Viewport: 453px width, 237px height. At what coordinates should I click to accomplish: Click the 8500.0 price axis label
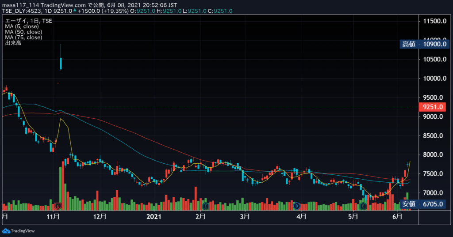pyautogui.click(x=433, y=135)
